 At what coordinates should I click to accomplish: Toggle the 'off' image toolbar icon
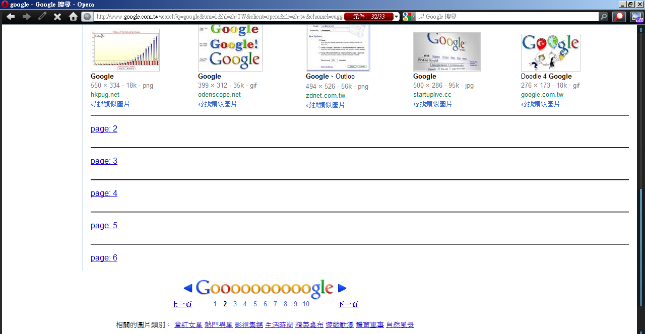[636, 17]
